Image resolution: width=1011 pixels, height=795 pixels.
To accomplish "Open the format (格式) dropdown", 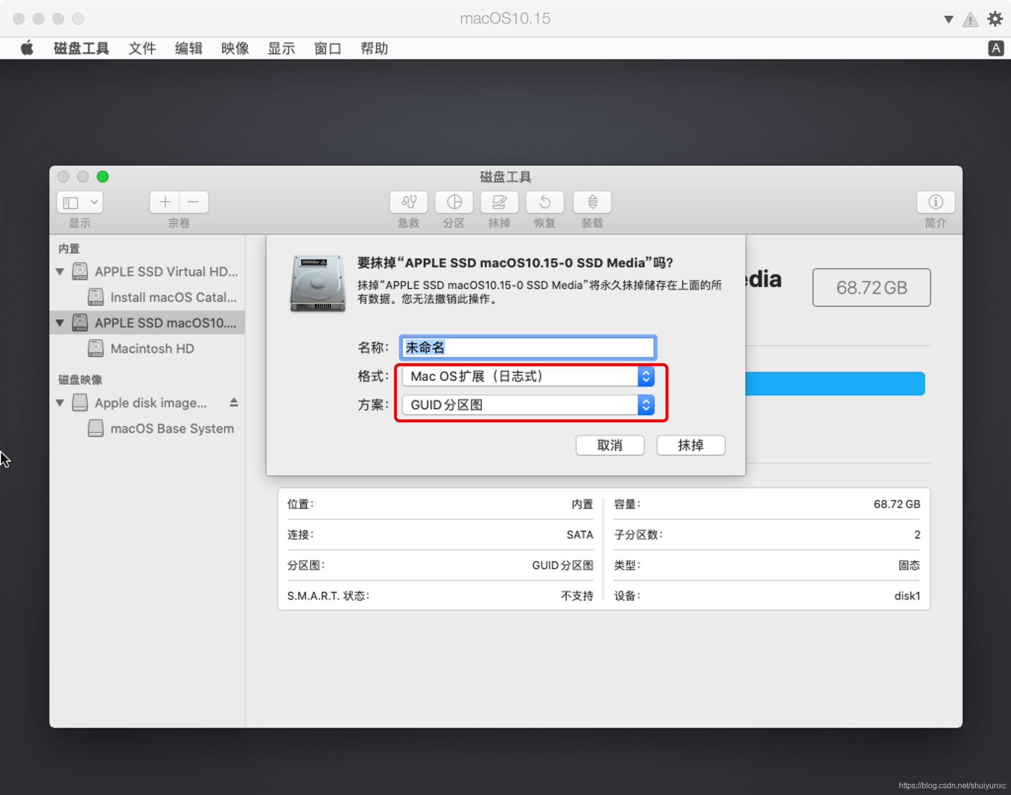I will 528,376.
